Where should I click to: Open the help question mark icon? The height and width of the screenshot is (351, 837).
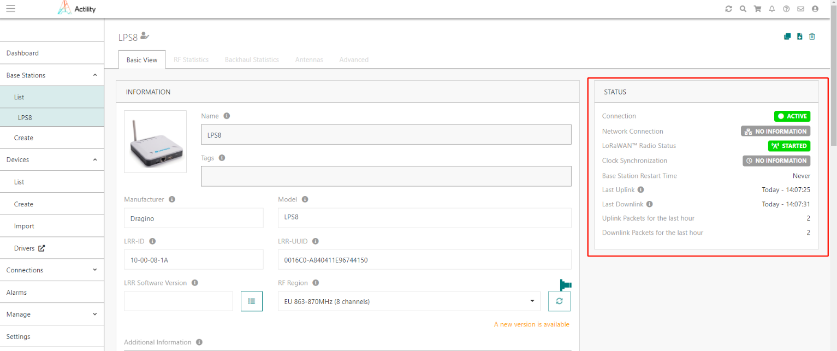click(786, 9)
